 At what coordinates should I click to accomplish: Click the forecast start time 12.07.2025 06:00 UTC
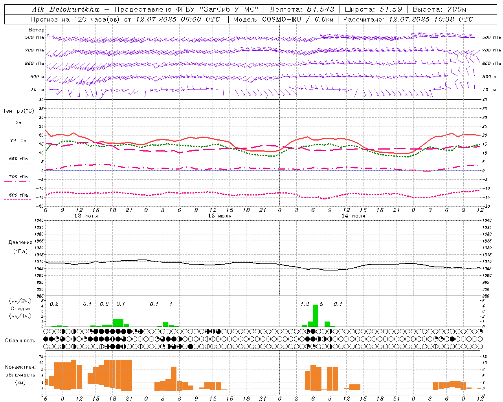[x=178, y=19]
